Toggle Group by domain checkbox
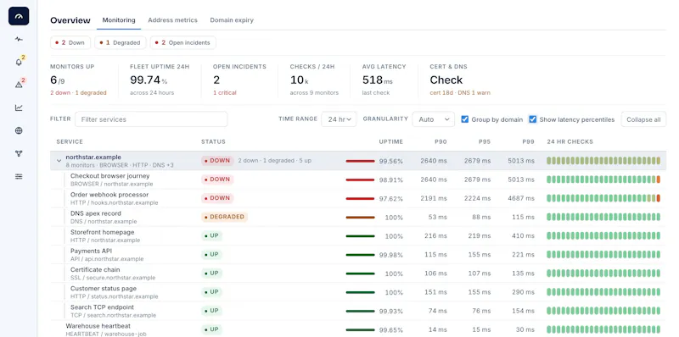The height and width of the screenshot is (337, 679). pyautogui.click(x=464, y=119)
